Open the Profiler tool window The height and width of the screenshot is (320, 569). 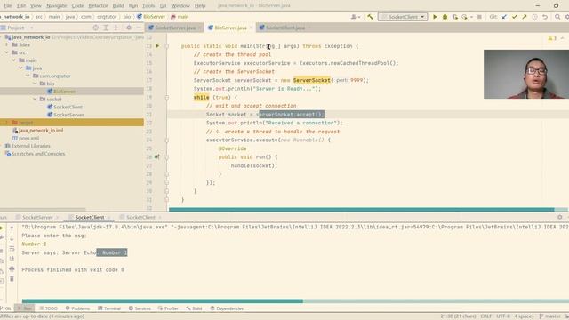[168, 308]
